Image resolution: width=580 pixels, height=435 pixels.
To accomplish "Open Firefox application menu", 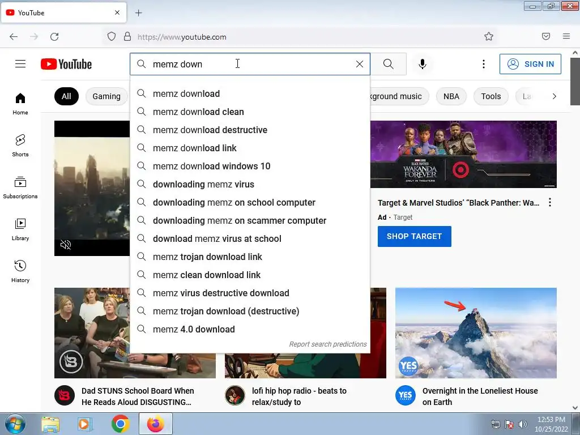I will tap(566, 36).
